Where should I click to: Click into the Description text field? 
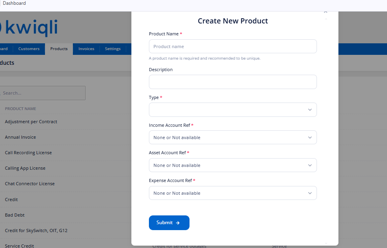click(x=233, y=82)
